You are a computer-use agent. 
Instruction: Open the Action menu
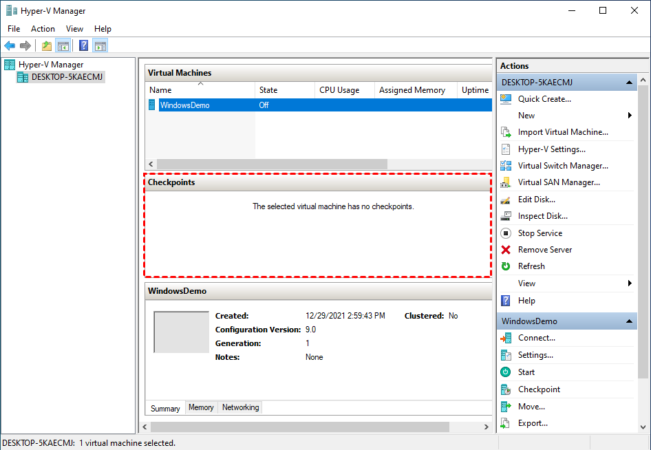[43, 29]
